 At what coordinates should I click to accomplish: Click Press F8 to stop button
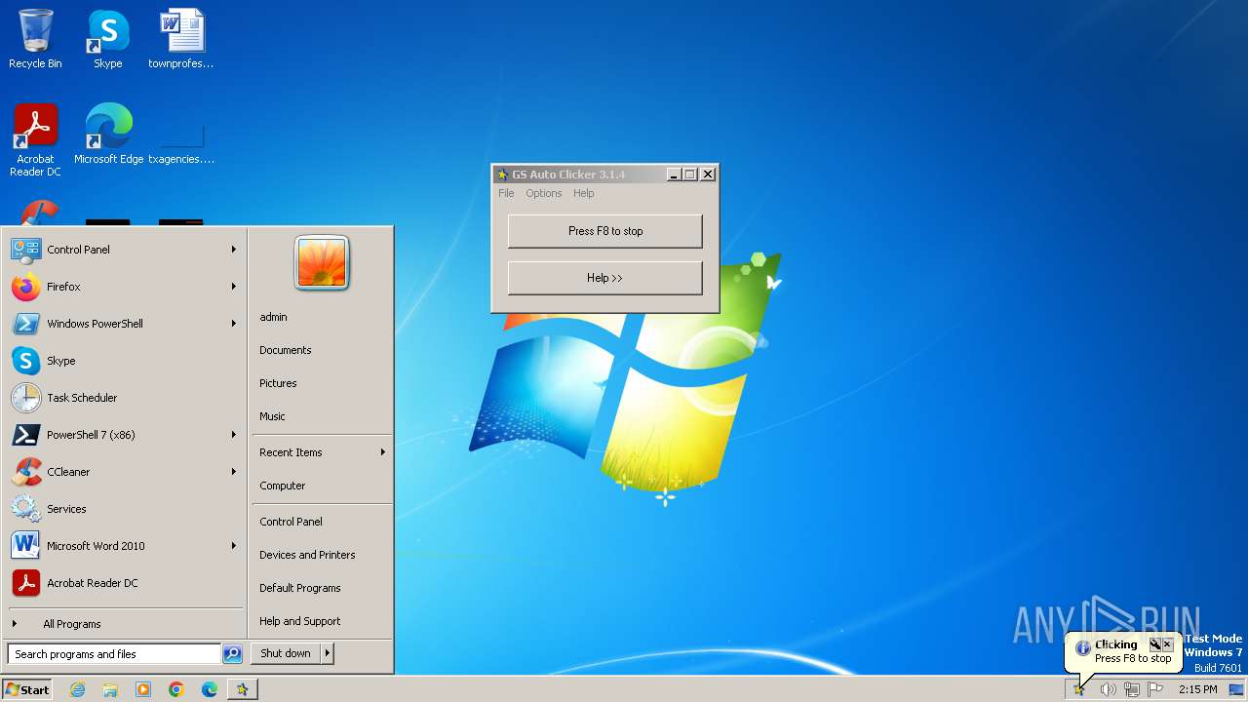pyautogui.click(x=604, y=231)
